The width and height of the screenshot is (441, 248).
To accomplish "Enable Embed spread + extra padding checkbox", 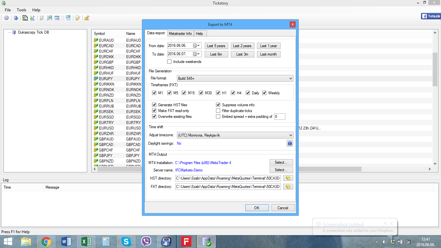I will [x=218, y=117].
